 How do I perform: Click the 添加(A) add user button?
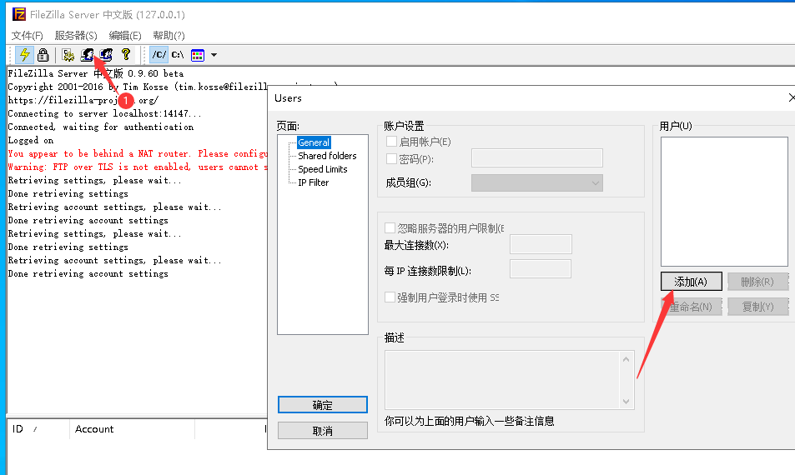tap(691, 282)
